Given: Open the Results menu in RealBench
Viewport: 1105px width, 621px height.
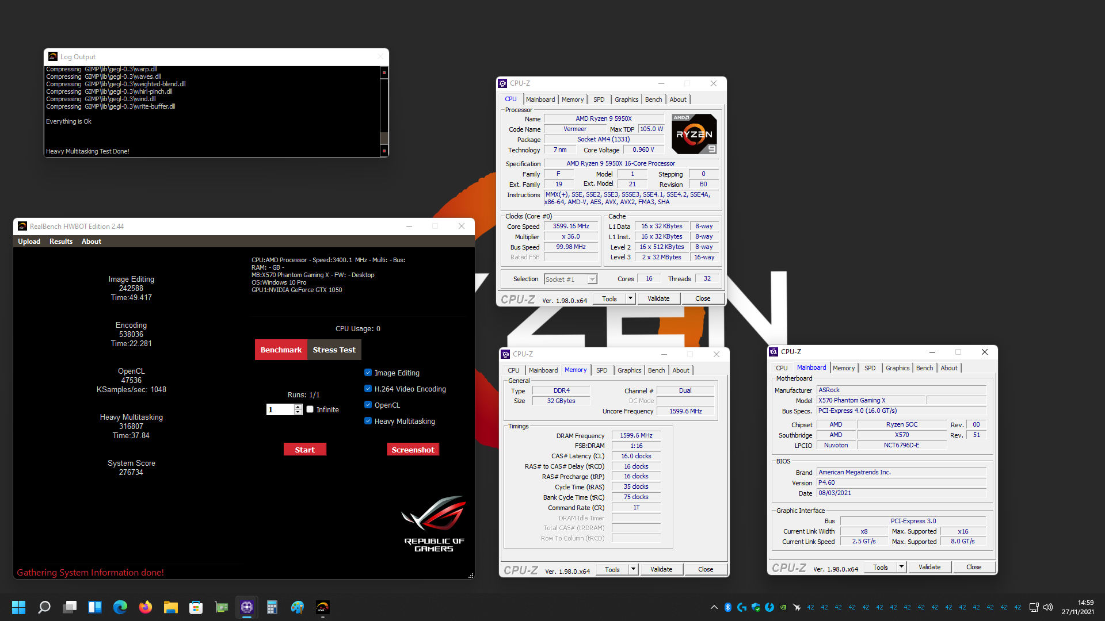Looking at the screenshot, I should point(61,241).
